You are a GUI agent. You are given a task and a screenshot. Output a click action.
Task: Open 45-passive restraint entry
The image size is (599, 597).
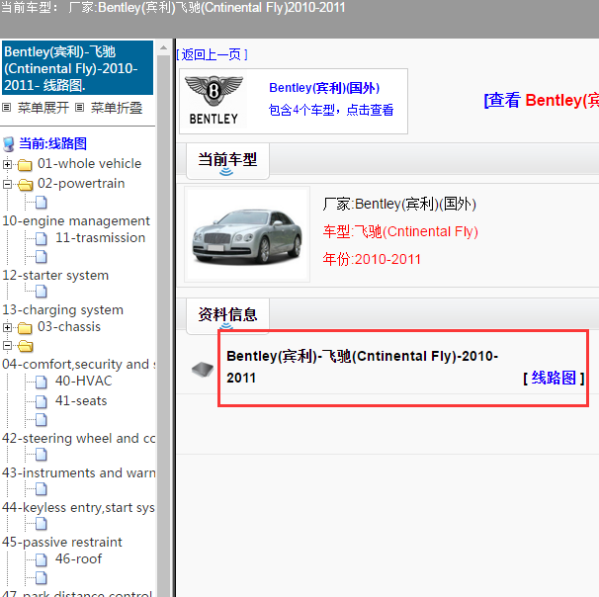tap(62, 542)
